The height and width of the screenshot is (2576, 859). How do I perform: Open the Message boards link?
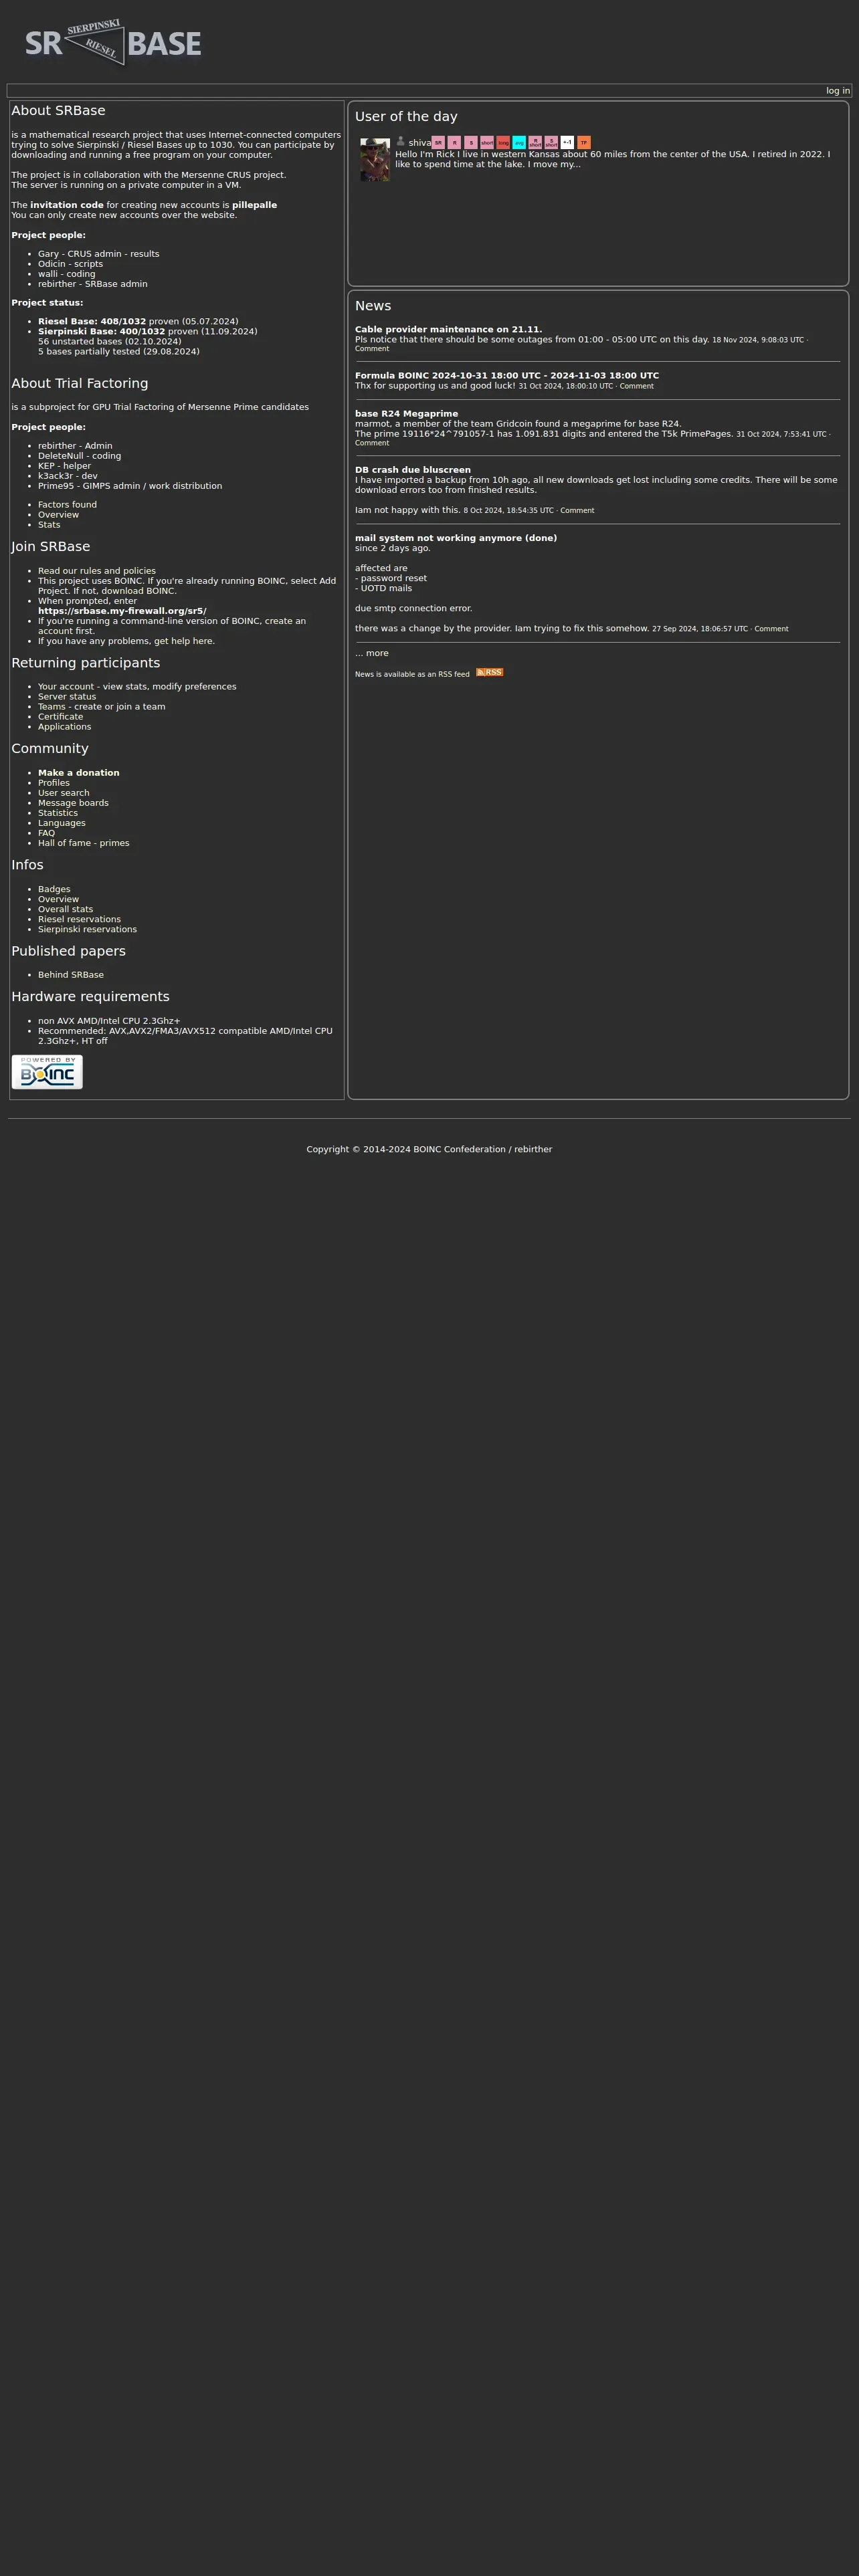coord(73,803)
